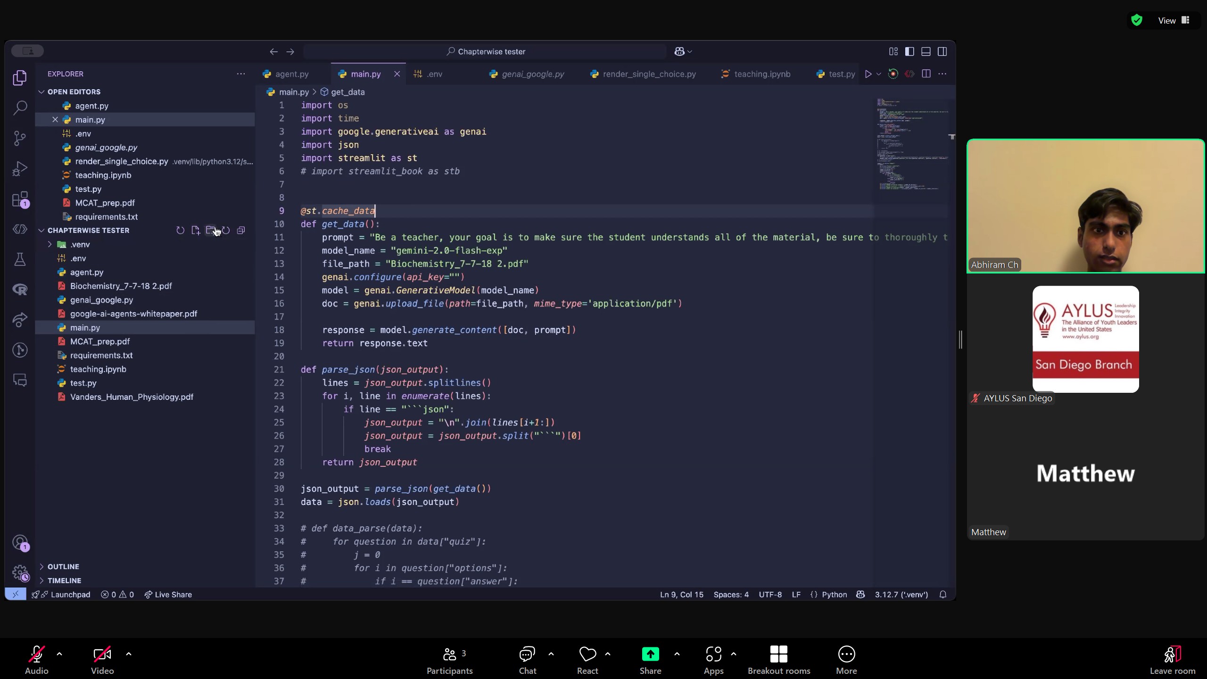Go Forward using the right arrow
The height and width of the screenshot is (679, 1207).
pyautogui.click(x=290, y=51)
